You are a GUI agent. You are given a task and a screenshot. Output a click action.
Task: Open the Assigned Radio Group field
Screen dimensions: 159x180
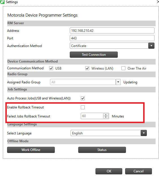[x=83, y=82]
